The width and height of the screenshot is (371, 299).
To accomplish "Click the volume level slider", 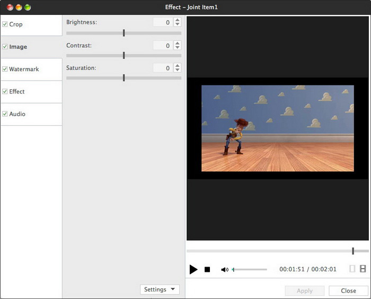I will 250,270.
